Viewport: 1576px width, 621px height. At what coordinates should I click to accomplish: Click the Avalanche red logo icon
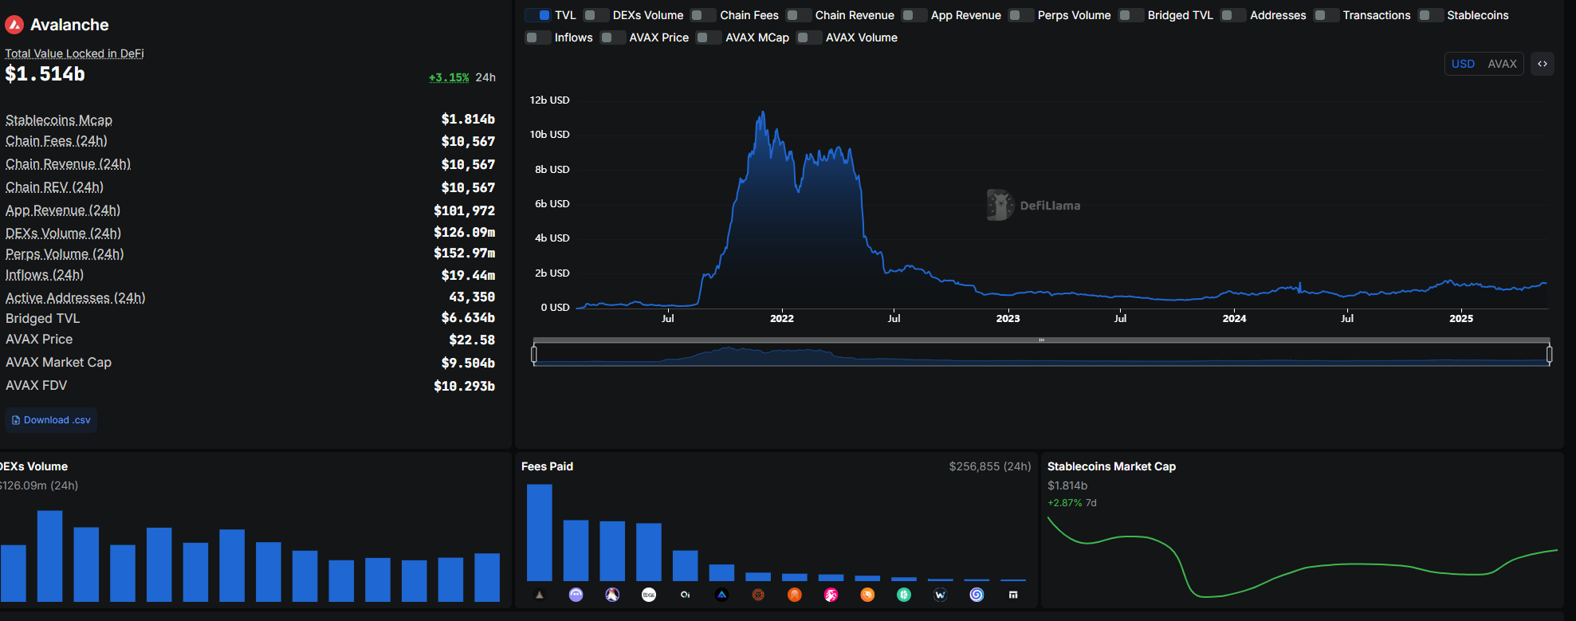14,26
